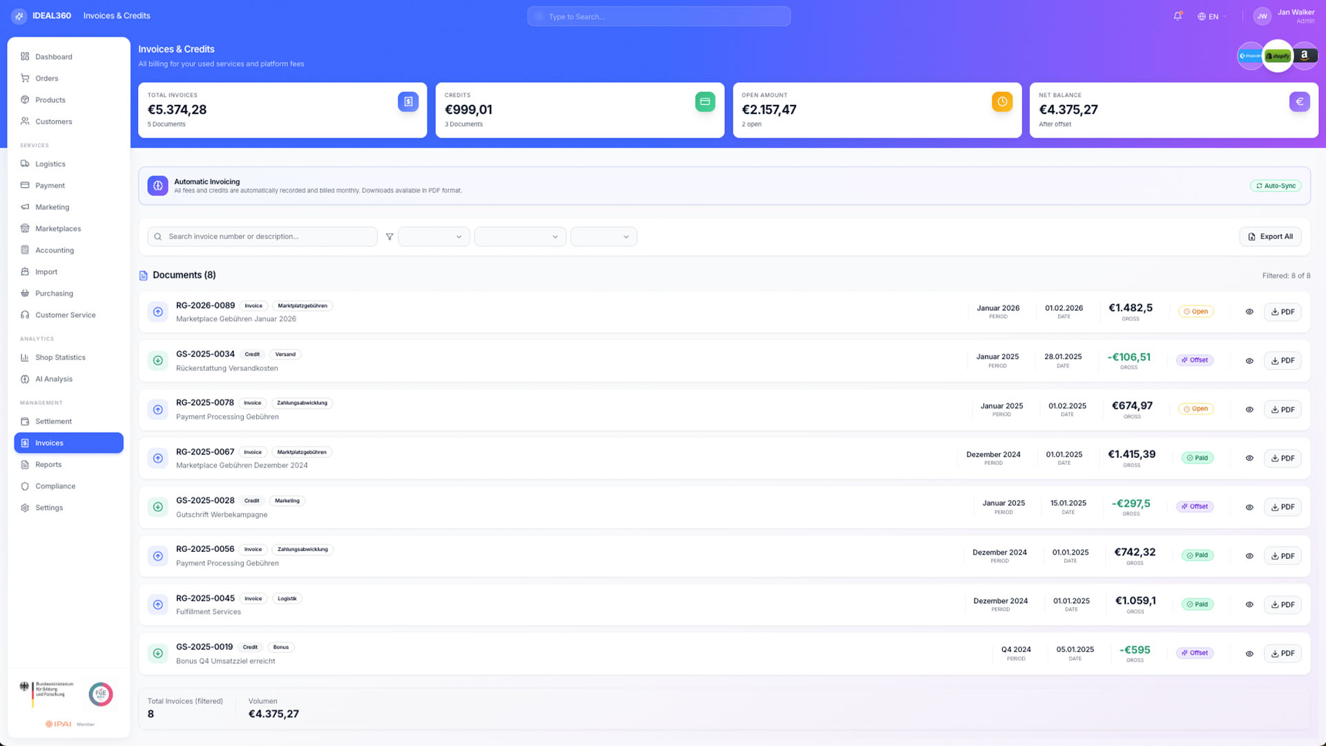Viewport: 1326px width, 746px height.
Task: Click the filter funnel icon
Action: coord(390,237)
